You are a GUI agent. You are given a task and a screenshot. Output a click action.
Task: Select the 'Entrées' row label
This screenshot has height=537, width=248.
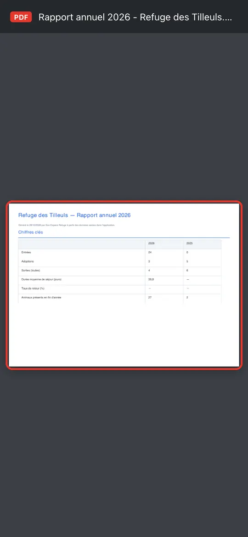point(26,252)
